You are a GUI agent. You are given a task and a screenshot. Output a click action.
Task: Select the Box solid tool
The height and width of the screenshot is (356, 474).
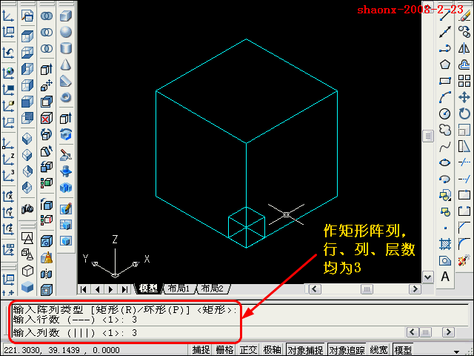pos(66,16)
